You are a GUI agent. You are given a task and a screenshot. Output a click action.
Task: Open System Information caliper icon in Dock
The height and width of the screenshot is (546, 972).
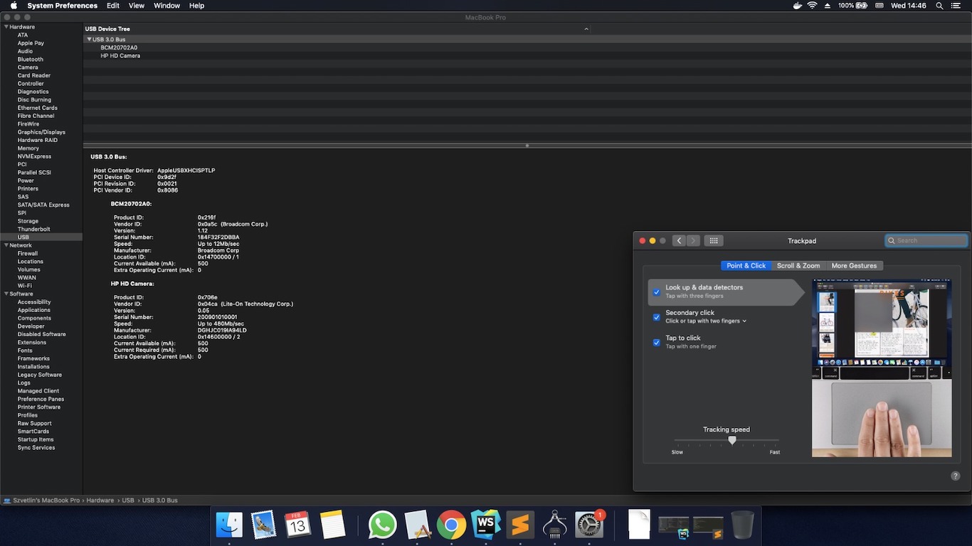554,525
